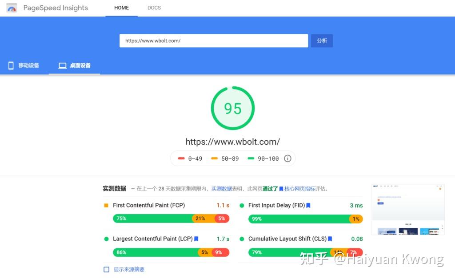This screenshot has width=455, height=280.
Task: Click the FCP distribution bar
Action: click(171, 219)
